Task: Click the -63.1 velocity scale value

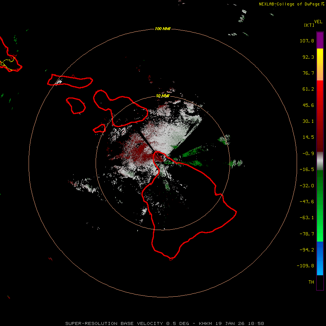Action: (307, 218)
